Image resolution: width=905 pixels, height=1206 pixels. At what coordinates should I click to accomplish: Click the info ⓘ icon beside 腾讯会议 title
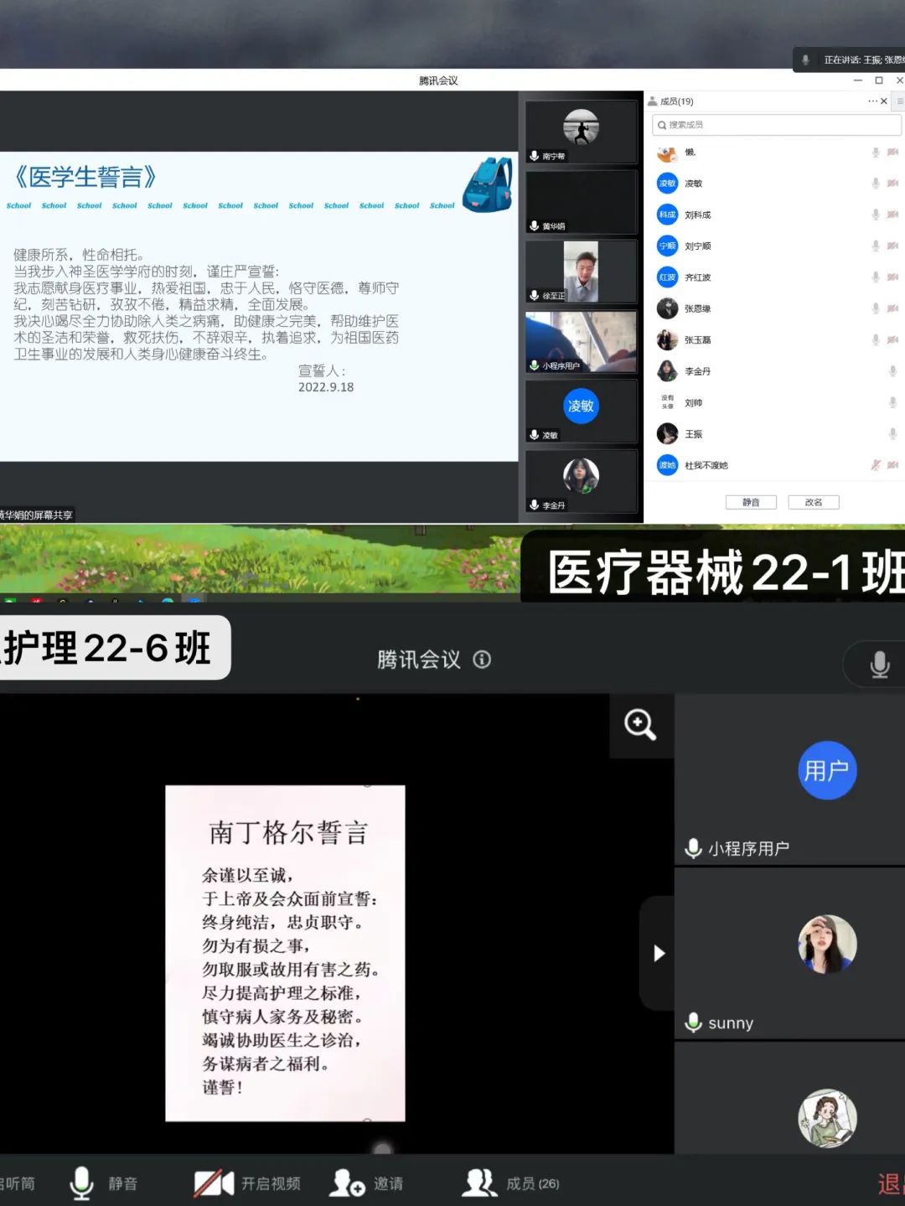[x=482, y=660]
